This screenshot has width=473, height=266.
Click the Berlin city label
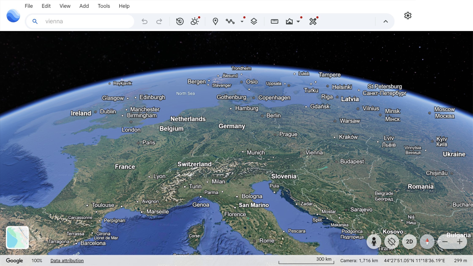click(x=273, y=115)
